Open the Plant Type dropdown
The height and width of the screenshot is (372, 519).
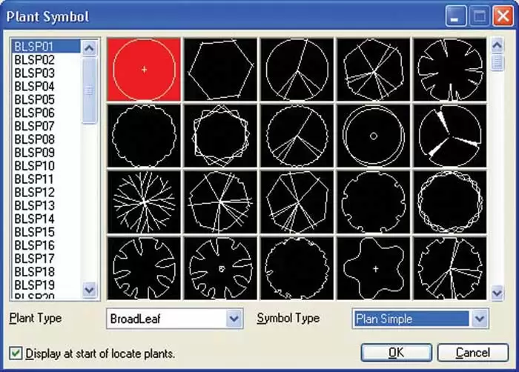click(234, 319)
